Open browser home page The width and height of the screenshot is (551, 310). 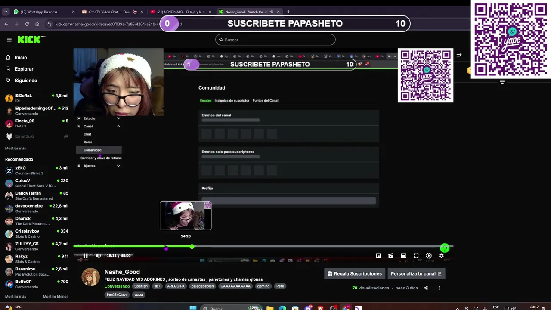click(37, 24)
